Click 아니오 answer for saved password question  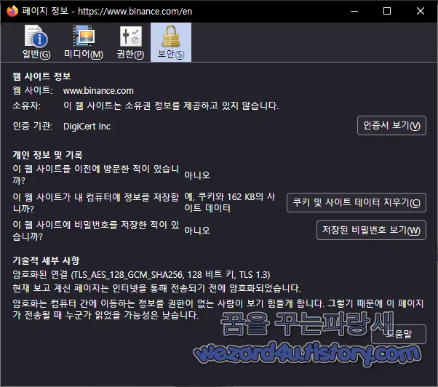pos(197,231)
